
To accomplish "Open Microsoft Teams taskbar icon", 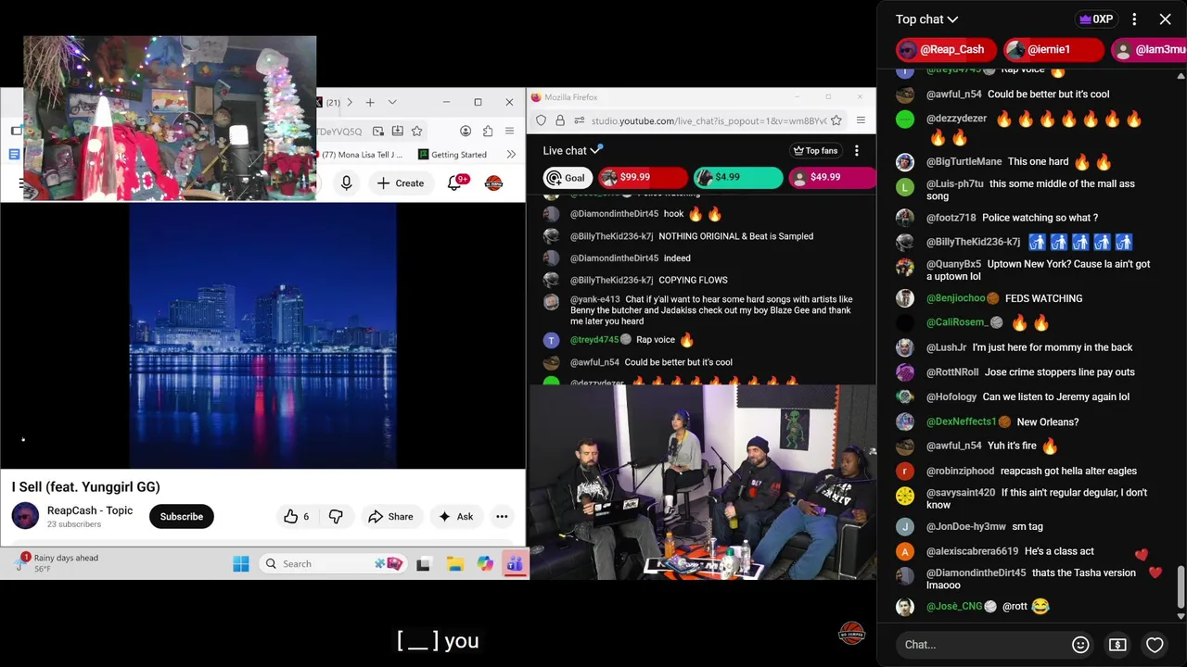I will [515, 563].
